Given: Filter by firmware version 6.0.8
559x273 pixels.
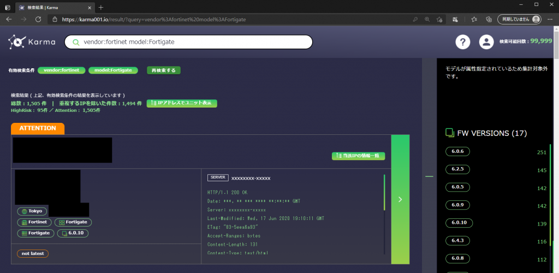Looking at the screenshot, I should click(458, 259).
